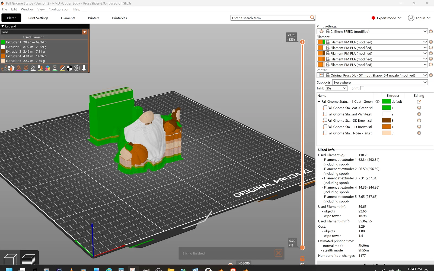Screen dimensions: 434x271
Task: Dismiss the Slicing finished notification
Action: [x=278, y=253]
